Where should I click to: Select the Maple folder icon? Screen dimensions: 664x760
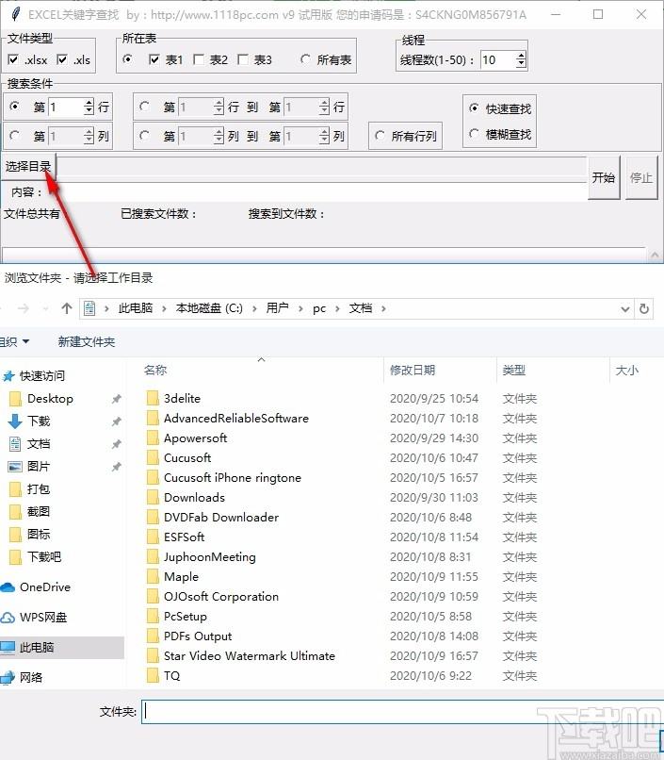pos(153,577)
